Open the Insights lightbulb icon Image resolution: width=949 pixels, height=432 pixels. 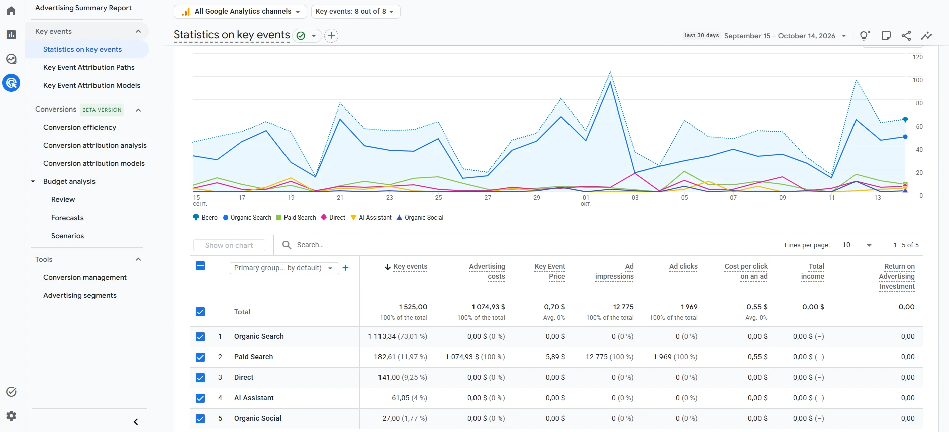click(865, 36)
